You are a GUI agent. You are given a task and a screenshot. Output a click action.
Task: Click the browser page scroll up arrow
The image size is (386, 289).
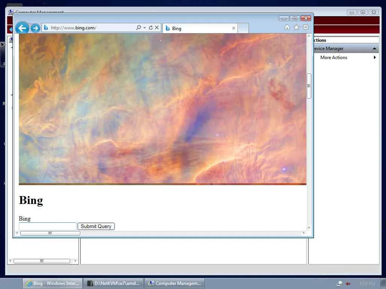point(309,36)
